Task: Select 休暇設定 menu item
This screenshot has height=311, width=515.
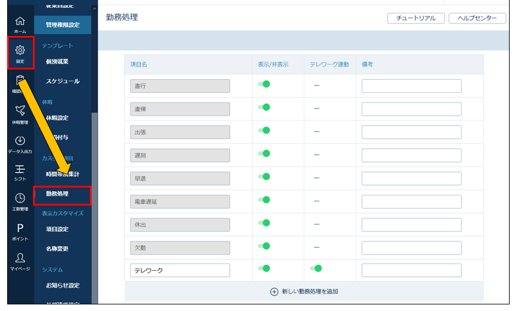Action: [57, 117]
